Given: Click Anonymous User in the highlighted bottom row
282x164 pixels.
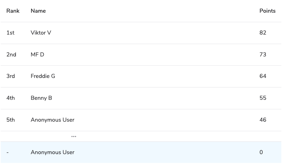Looking at the screenshot, I should (53, 152).
